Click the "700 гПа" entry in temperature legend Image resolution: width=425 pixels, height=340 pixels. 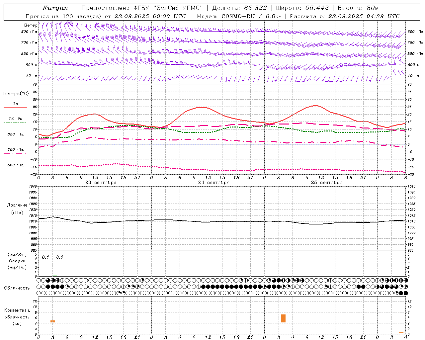click(16, 149)
